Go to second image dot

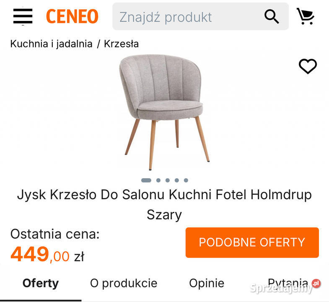click(158, 180)
